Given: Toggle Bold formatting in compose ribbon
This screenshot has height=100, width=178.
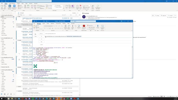Looking at the screenshot, I should 45,28.
